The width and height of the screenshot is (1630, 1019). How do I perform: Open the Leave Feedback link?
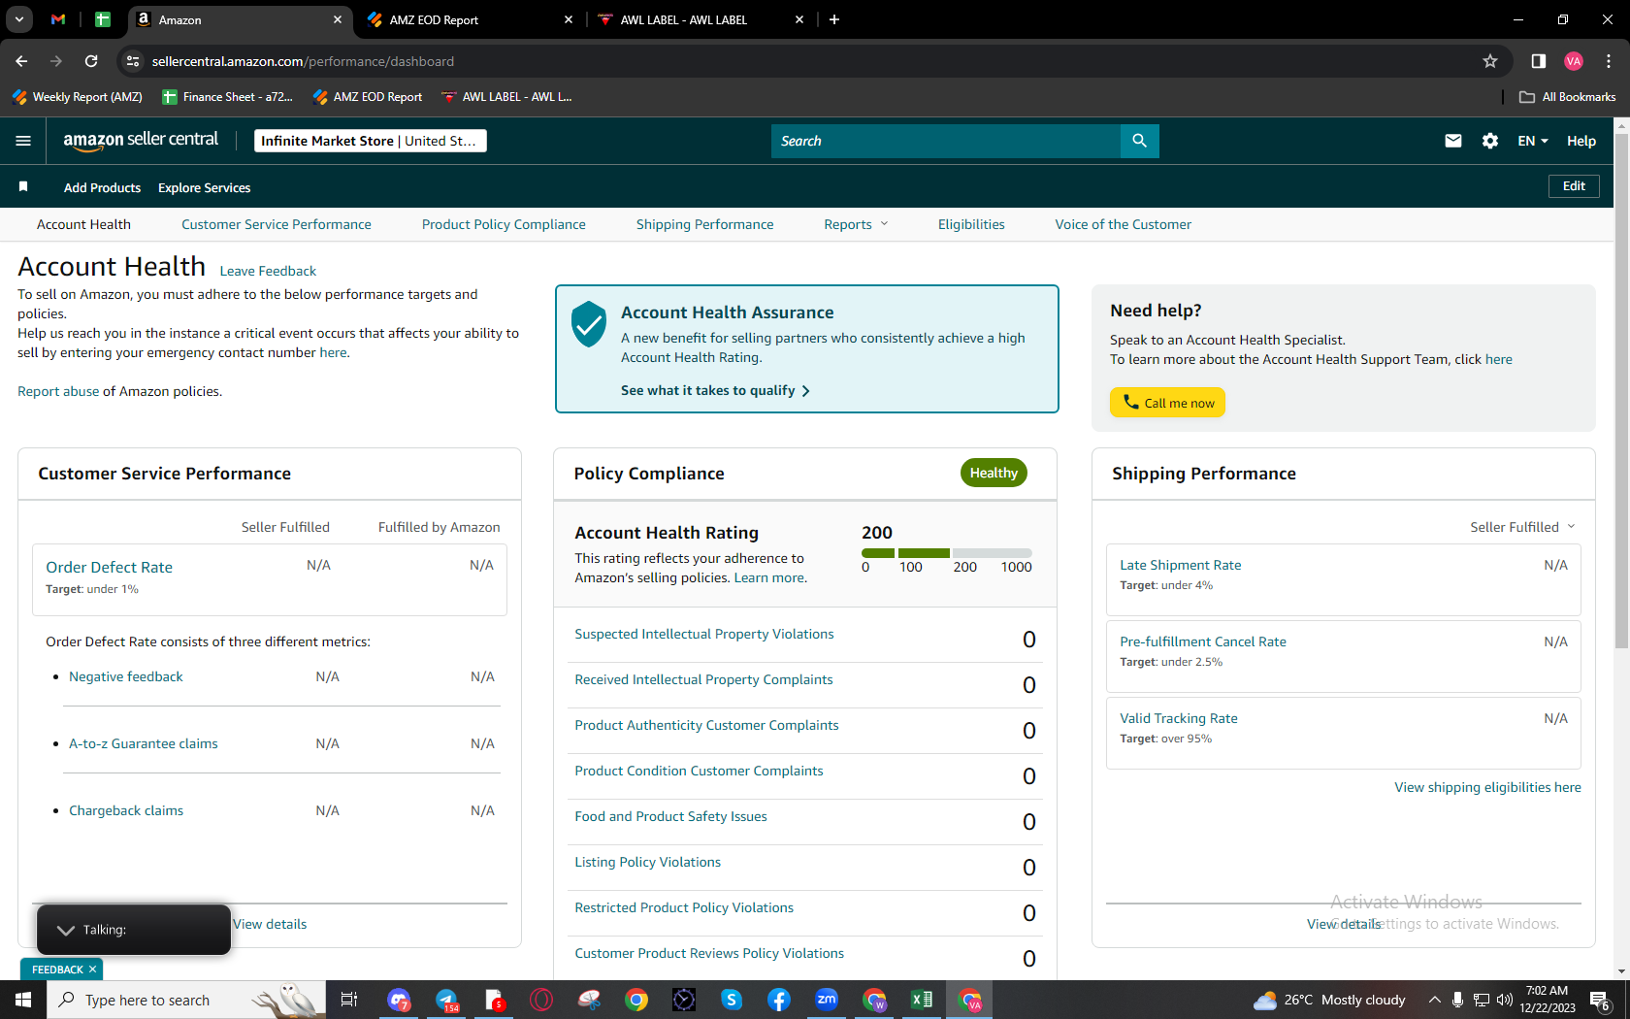(268, 271)
